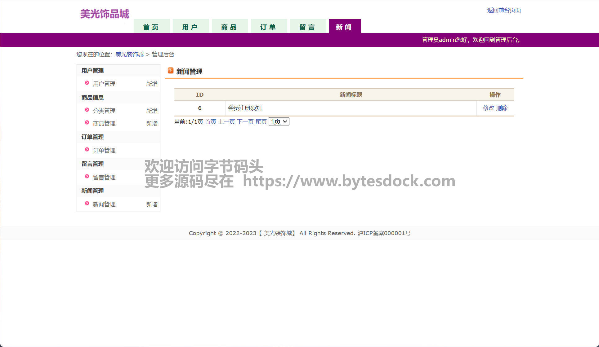599x347 pixels.
Task: Click bullet icon beside 留言管理
Action: pos(87,177)
